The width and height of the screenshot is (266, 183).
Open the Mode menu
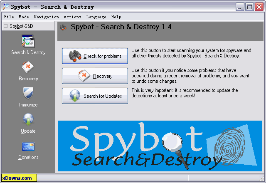coord(24,17)
